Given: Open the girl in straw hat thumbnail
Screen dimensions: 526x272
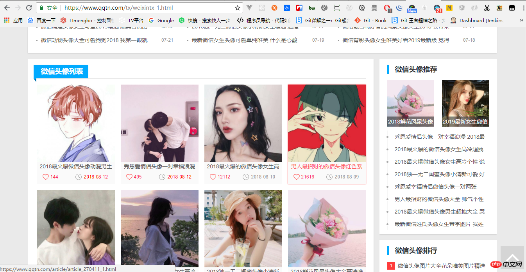Looking at the screenshot, I should tap(243, 228).
